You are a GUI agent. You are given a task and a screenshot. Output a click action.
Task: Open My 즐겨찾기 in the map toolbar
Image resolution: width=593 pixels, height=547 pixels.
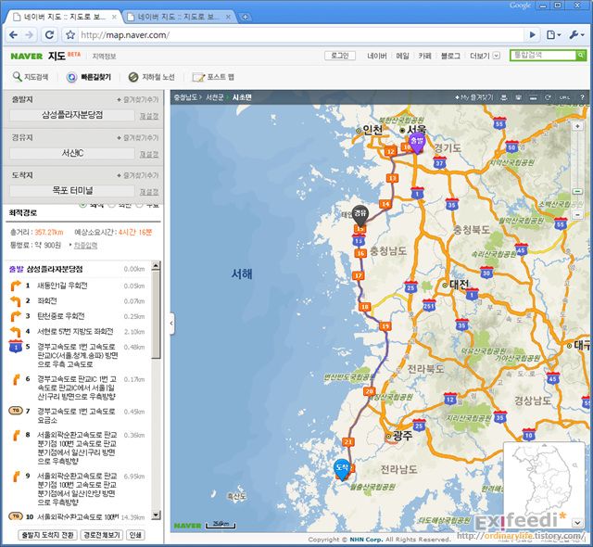[x=474, y=97]
